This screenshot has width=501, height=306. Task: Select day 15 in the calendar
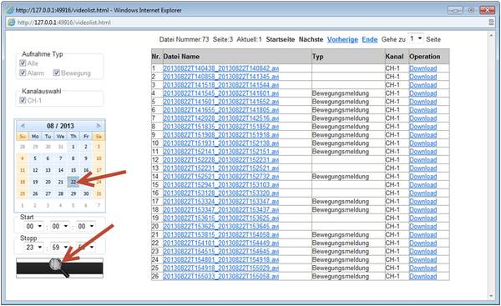73,170
